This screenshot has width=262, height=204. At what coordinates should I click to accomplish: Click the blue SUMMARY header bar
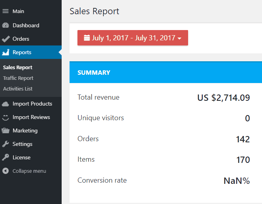point(166,73)
